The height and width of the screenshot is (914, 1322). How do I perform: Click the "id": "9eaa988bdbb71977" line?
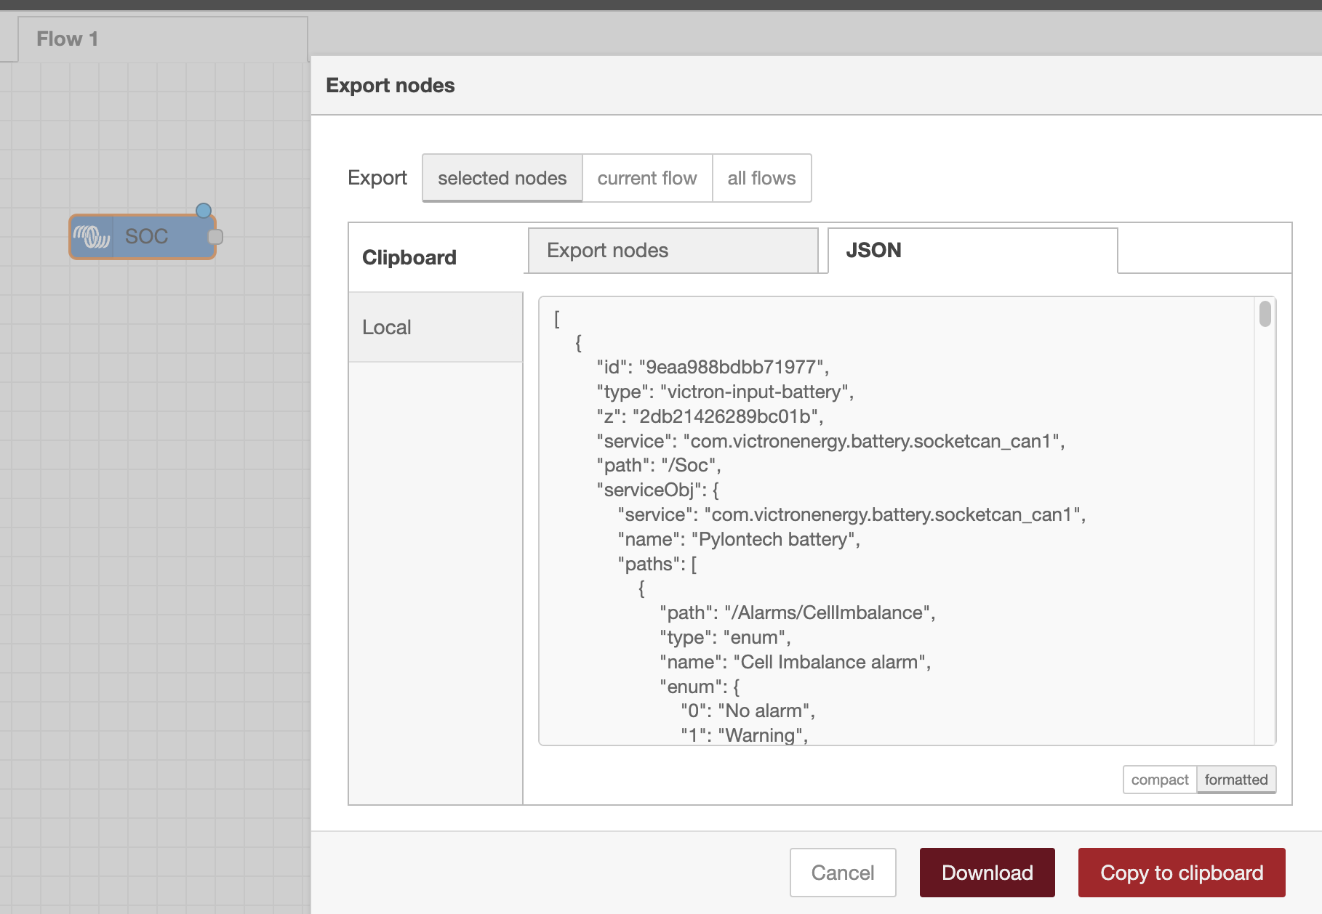coord(713,367)
